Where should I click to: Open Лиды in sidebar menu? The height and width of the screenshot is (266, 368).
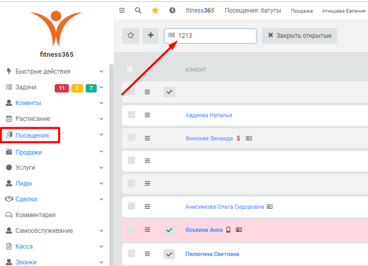24,183
